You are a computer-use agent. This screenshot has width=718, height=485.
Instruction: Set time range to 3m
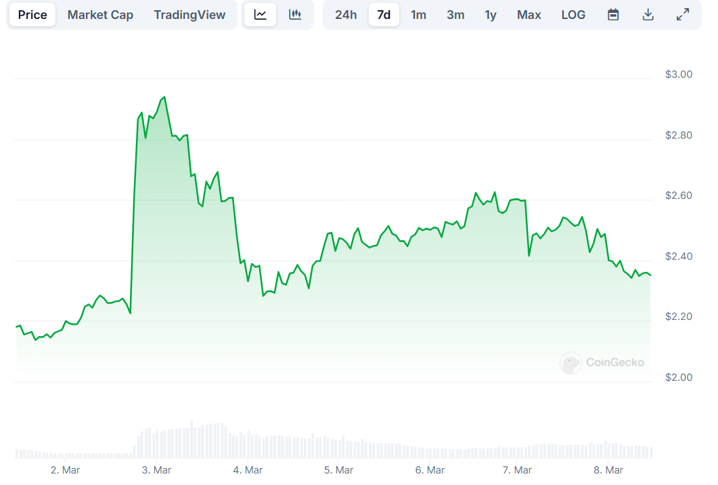(x=455, y=15)
